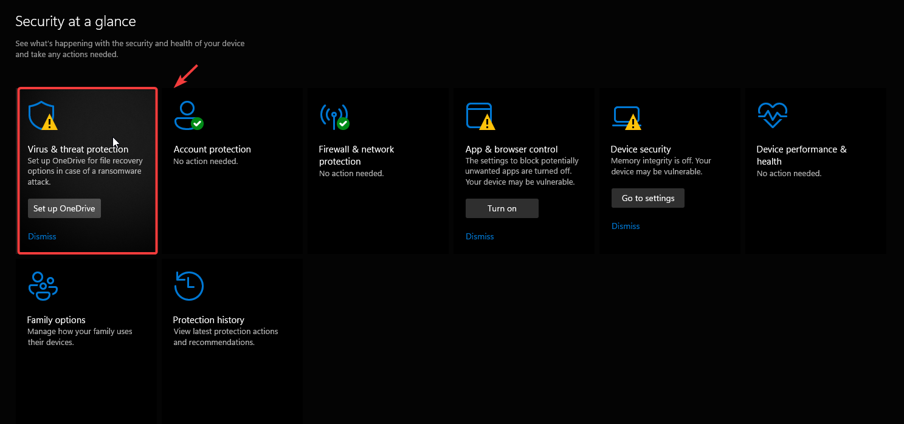Open the Account protection title
The height and width of the screenshot is (424, 904).
point(212,149)
